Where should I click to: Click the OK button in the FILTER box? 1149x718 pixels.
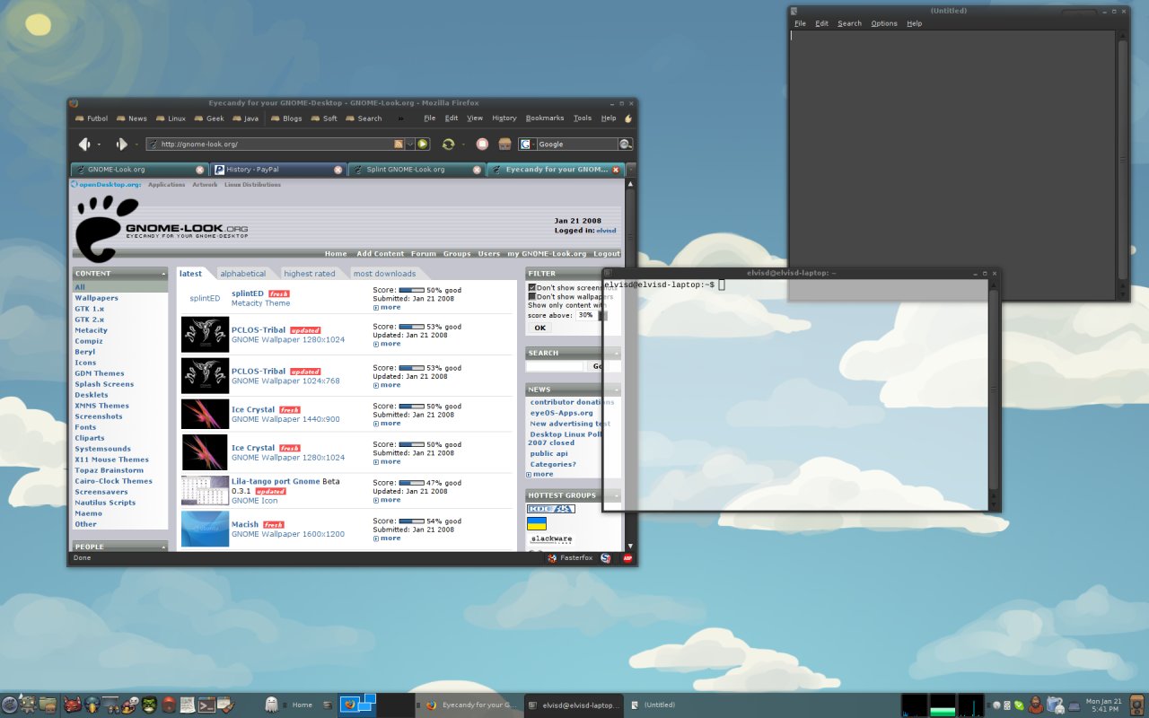click(x=539, y=328)
